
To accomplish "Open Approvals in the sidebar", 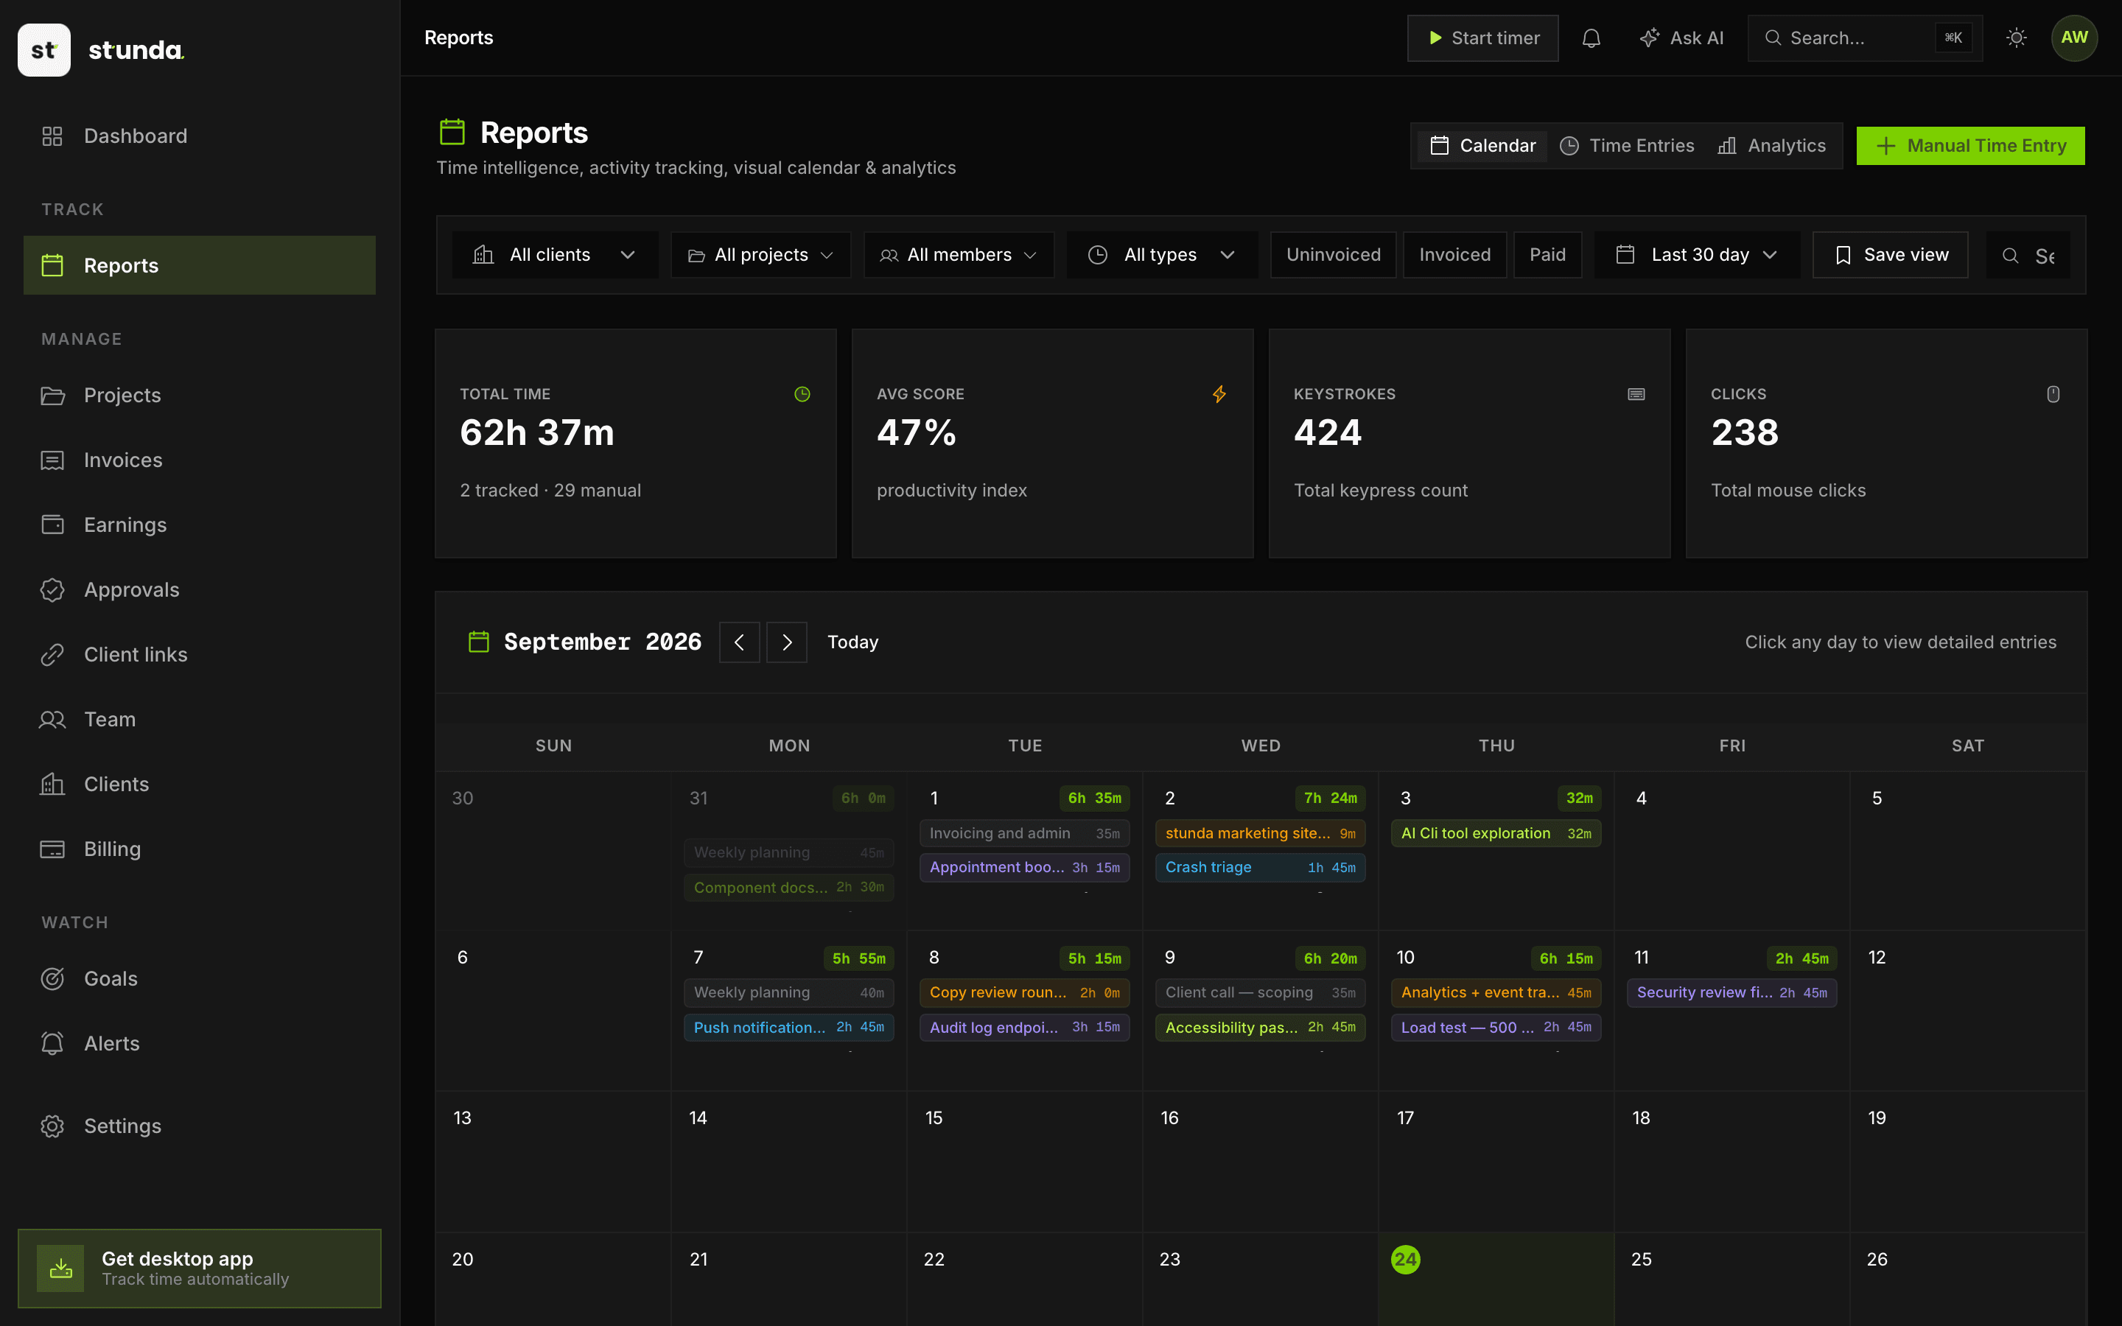I will pos(199,590).
